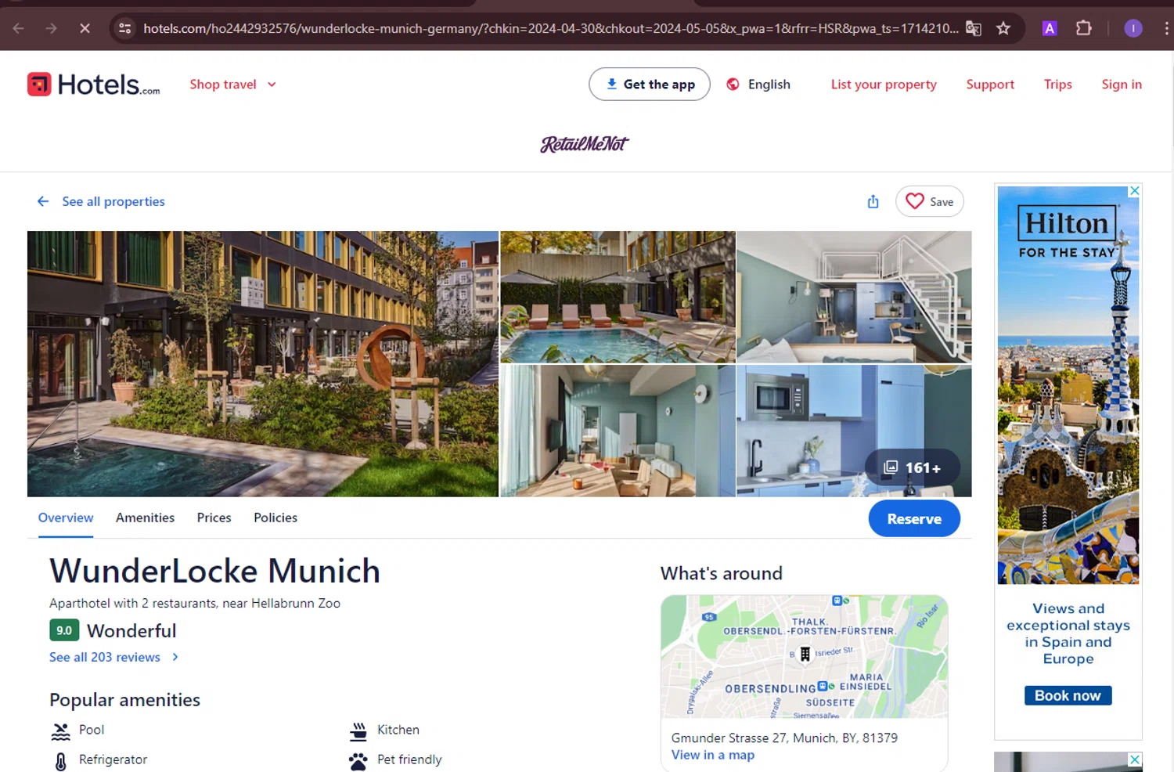Click the share icon beside Save
Viewport: 1174px width, 772px height.
coord(873,202)
